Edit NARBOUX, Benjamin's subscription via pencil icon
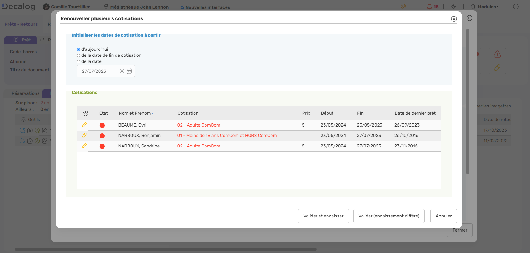Viewport: 530px width, 253px height. (84, 135)
